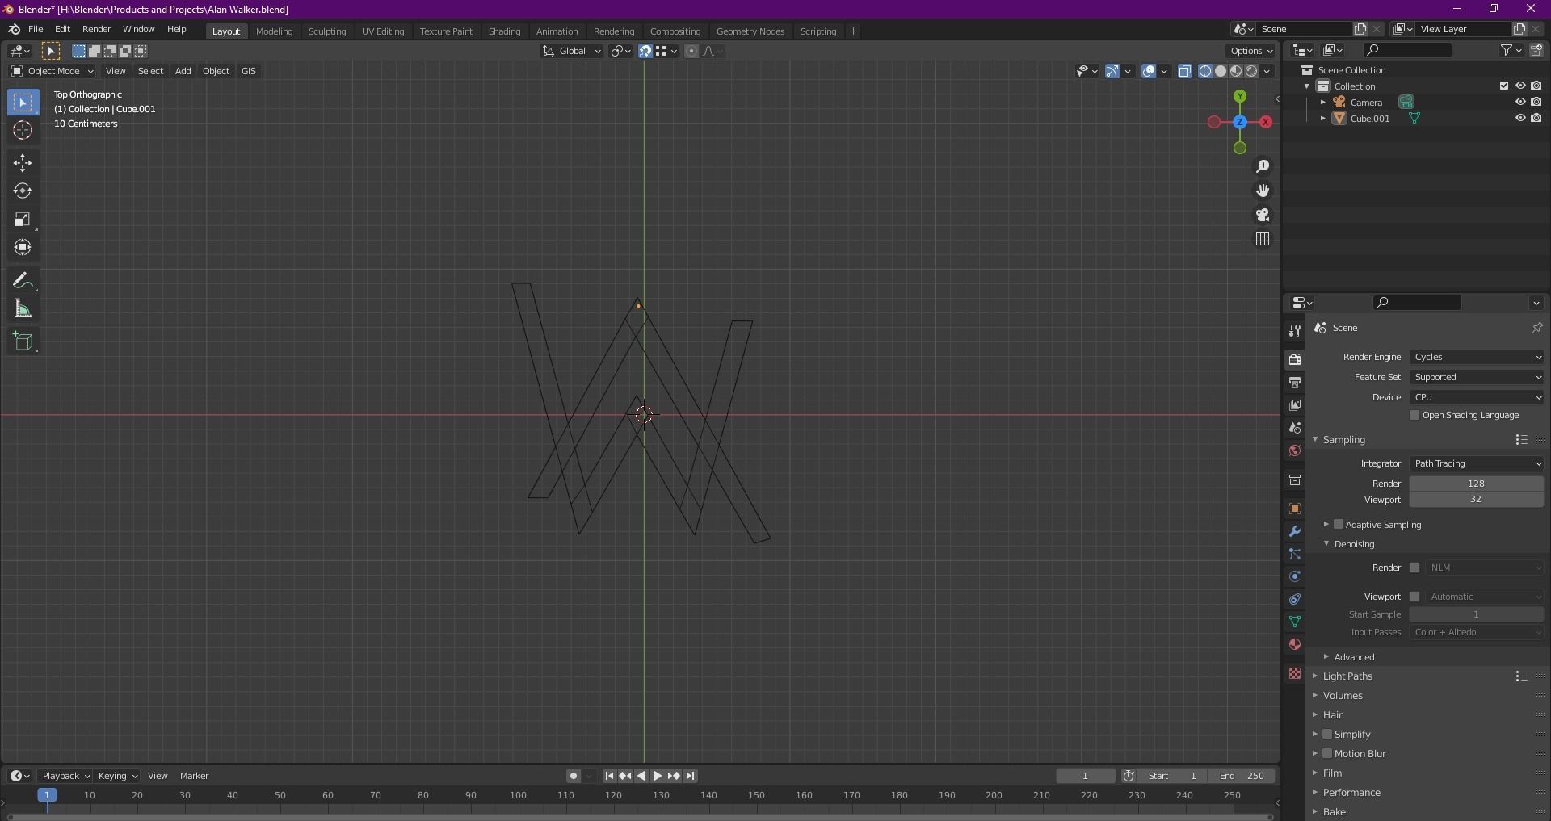
Task: Expand the Camera item in outliner
Action: [x=1323, y=103]
